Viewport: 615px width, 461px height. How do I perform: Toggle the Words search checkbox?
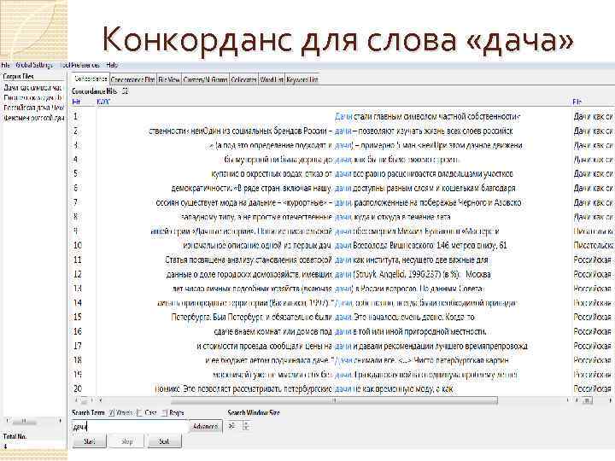pyautogui.click(x=111, y=413)
